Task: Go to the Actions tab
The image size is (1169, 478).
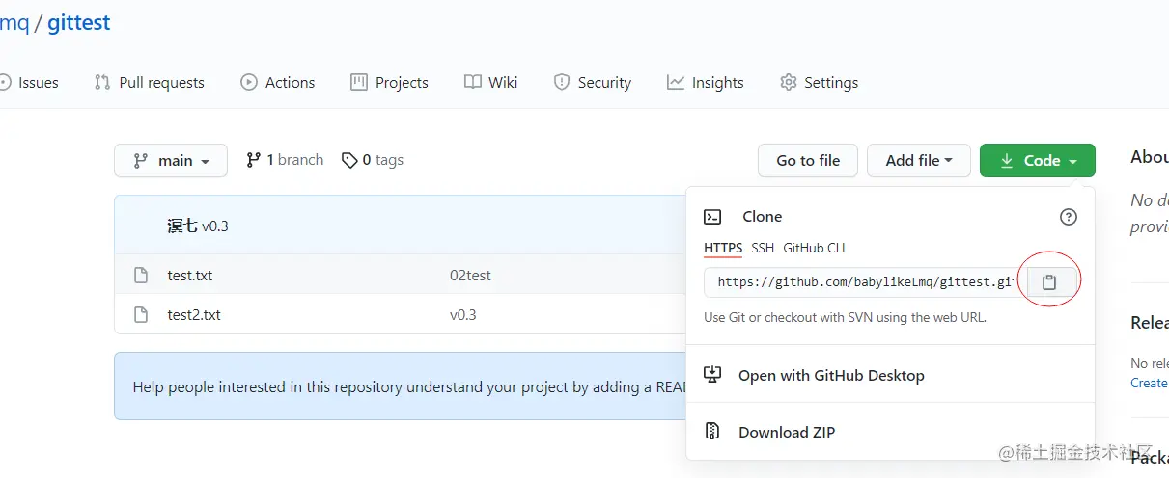Action: [278, 82]
